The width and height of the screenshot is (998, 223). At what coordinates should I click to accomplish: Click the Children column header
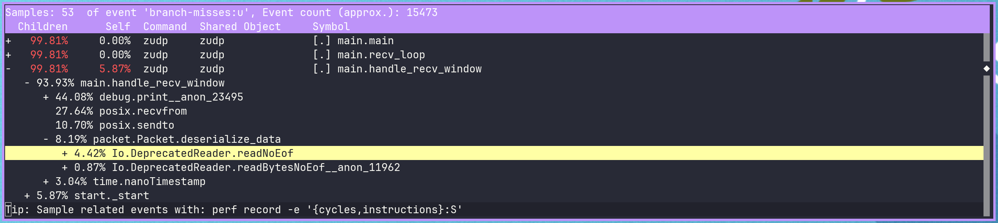(x=43, y=27)
